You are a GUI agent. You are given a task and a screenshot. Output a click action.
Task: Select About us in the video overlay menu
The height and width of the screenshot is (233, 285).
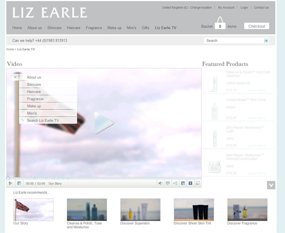click(48, 77)
